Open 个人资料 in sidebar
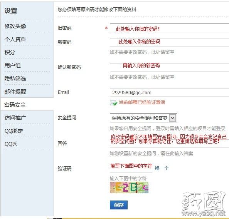This screenshot has width=229, height=219. [x=15, y=39]
